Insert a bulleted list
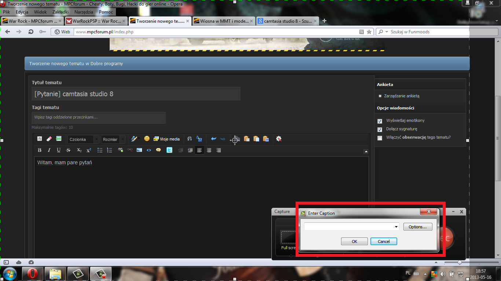This screenshot has height=281, width=501. (x=100, y=150)
